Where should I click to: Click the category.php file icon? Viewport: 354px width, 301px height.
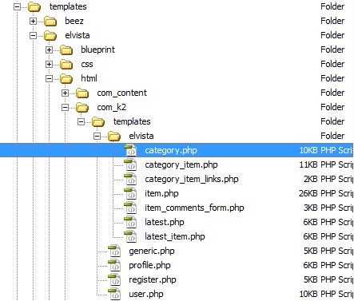[x=130, y=150]
